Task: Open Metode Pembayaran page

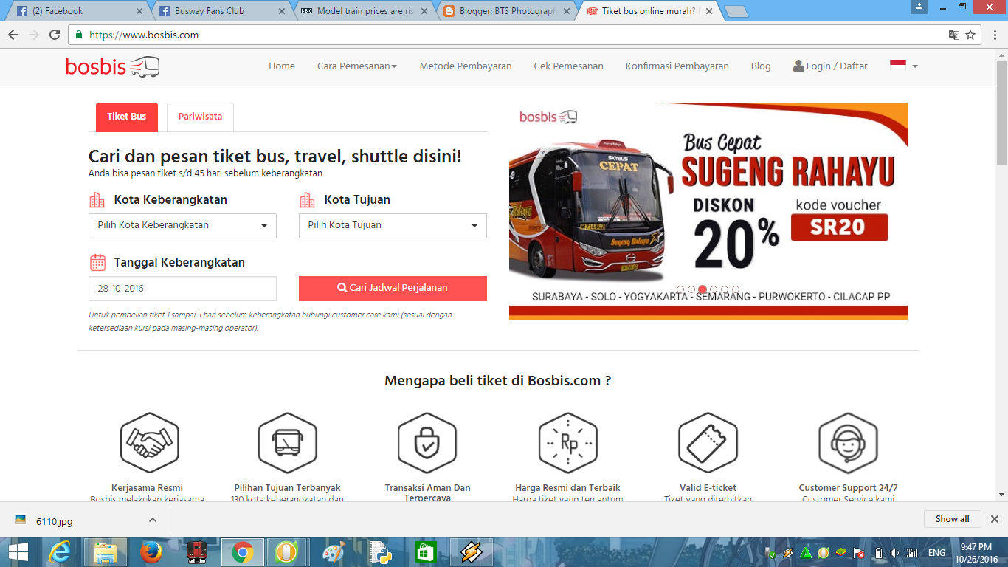Action: (x=466, y=66)
